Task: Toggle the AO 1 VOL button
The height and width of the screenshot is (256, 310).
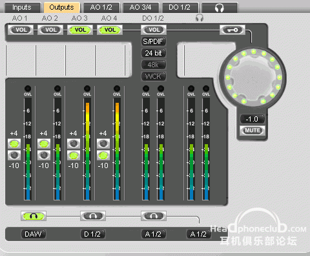Action: coord(21,30)
